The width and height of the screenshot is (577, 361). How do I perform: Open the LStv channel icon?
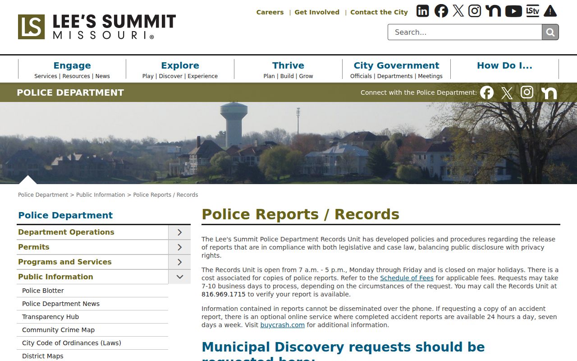coord(532,11)
